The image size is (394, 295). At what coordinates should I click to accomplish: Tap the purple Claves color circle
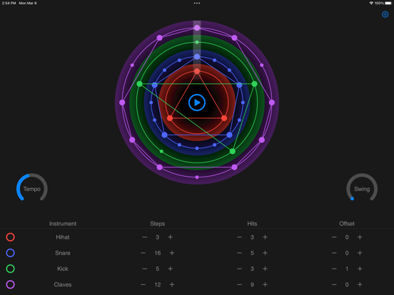[10, 284]
